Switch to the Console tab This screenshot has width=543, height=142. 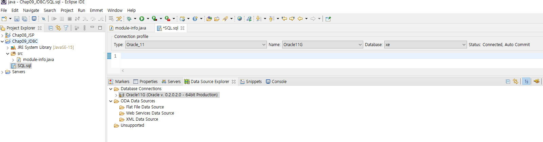276,82
